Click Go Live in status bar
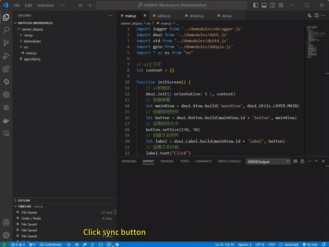 (310, 245)
